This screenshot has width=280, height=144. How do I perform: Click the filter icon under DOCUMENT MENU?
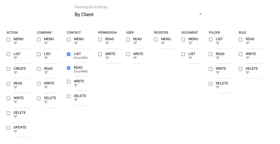(x=190, y=43)
